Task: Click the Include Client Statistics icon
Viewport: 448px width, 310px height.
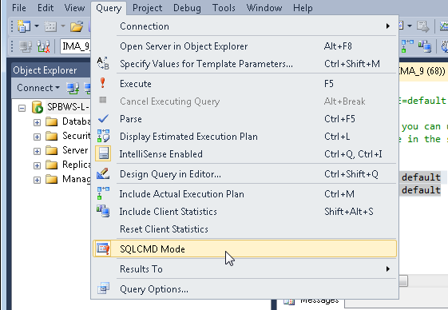Action: [x=103, y=211]
